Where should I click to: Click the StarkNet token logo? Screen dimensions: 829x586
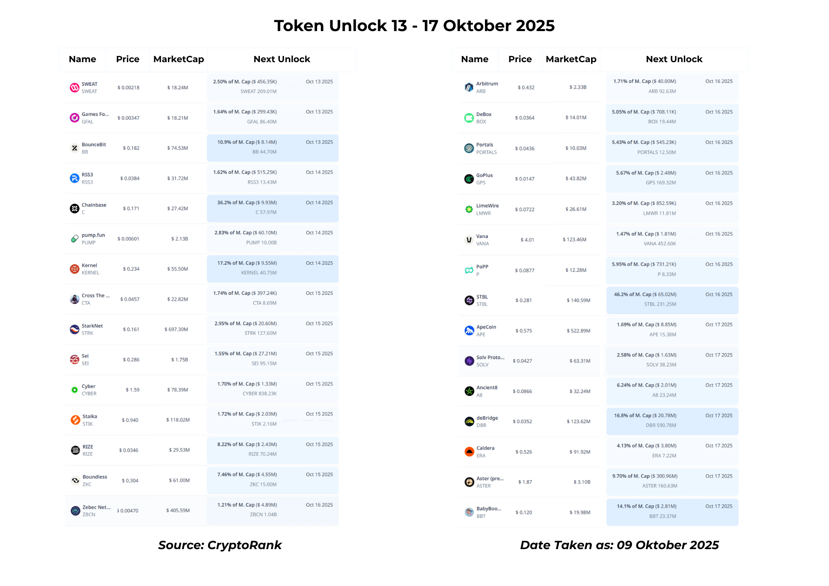click(x=75, y=329)
